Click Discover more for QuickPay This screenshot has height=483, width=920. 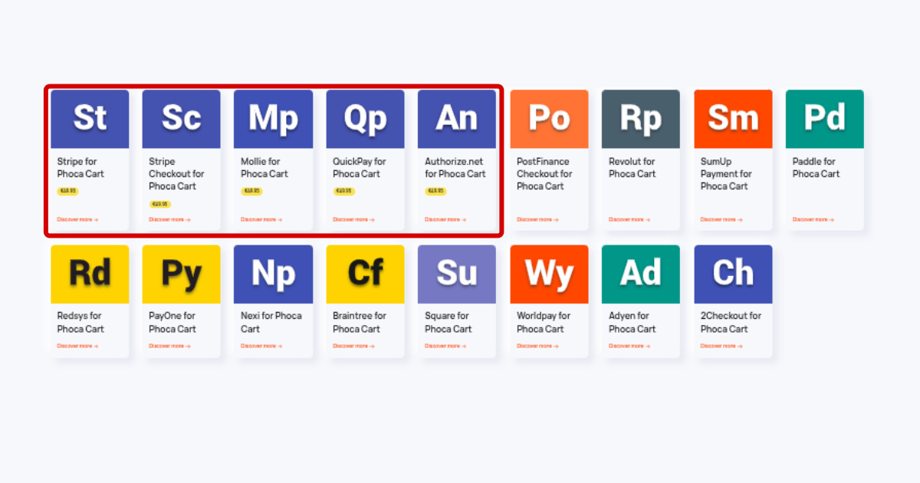click(353, 219)
